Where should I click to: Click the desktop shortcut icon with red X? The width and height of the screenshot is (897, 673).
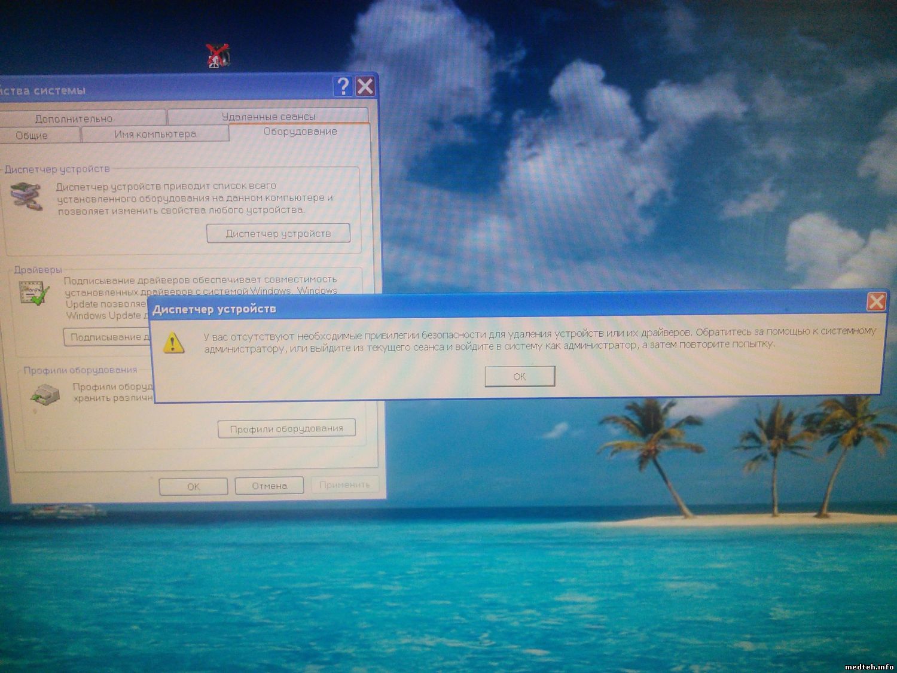click(x=218, y=56)
